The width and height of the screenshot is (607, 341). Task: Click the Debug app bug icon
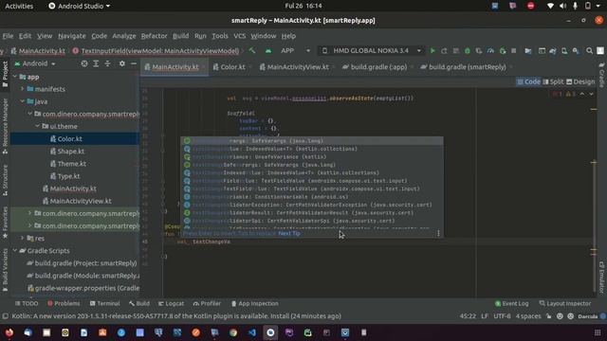pyautogui.click(x=468, y=50)
